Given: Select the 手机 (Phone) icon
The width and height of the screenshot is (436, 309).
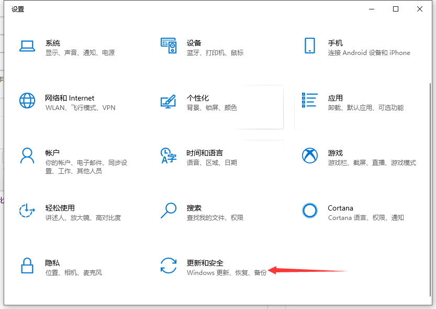Looking at the screenshot, I should pyautogui.click(x=310, y=46).
